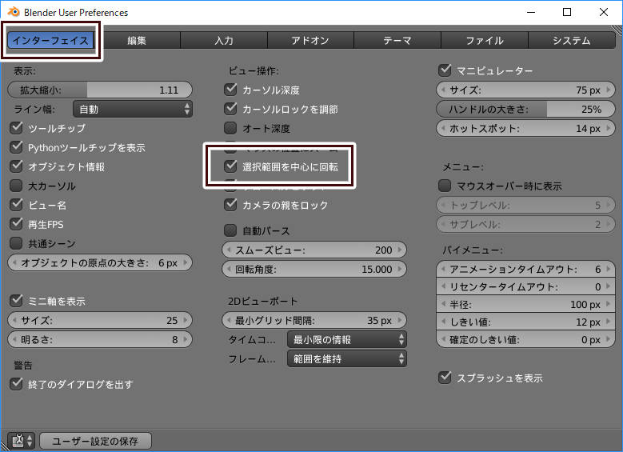The height and width of the screenshot is (452, 623).
Task: Open the テーマ tab
Action: (x=397, y=41)
